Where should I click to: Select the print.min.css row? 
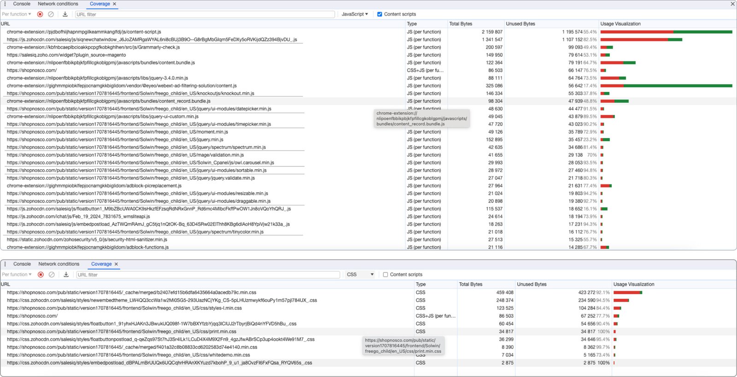(368, 331)
